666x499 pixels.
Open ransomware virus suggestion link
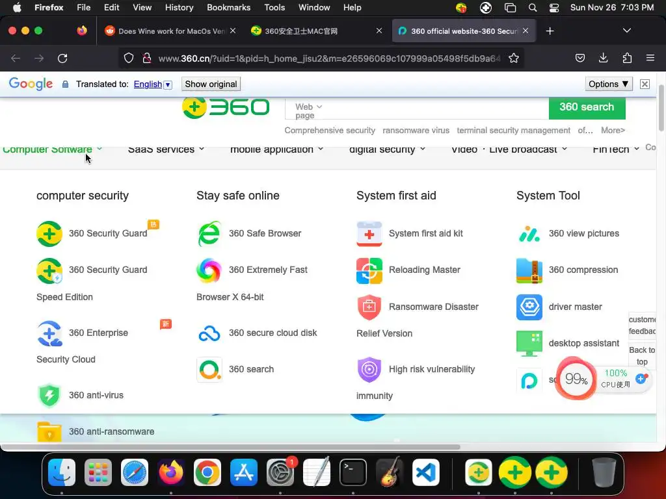[x=416, y=131]
